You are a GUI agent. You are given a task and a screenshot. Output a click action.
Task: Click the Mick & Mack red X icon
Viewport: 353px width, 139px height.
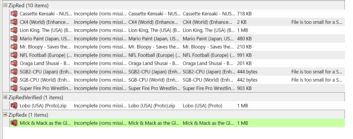click(x=14, y=123)
